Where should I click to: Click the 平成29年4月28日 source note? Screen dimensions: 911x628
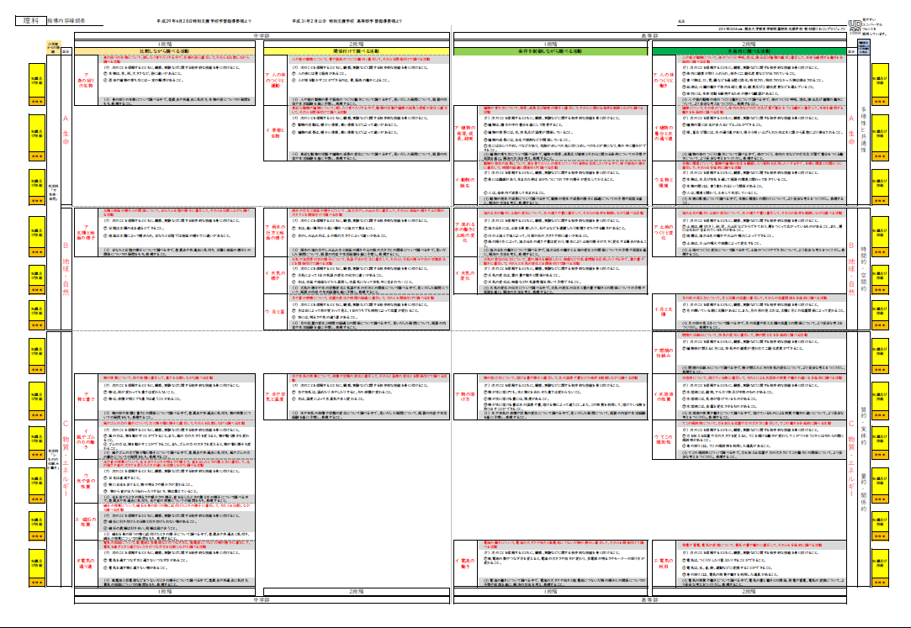[x=204, y=21]
